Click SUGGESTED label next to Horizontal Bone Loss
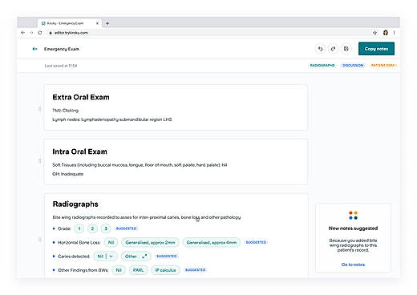This screenshot has height=295, width=417. pyautogui.click(x=256, y=242)
